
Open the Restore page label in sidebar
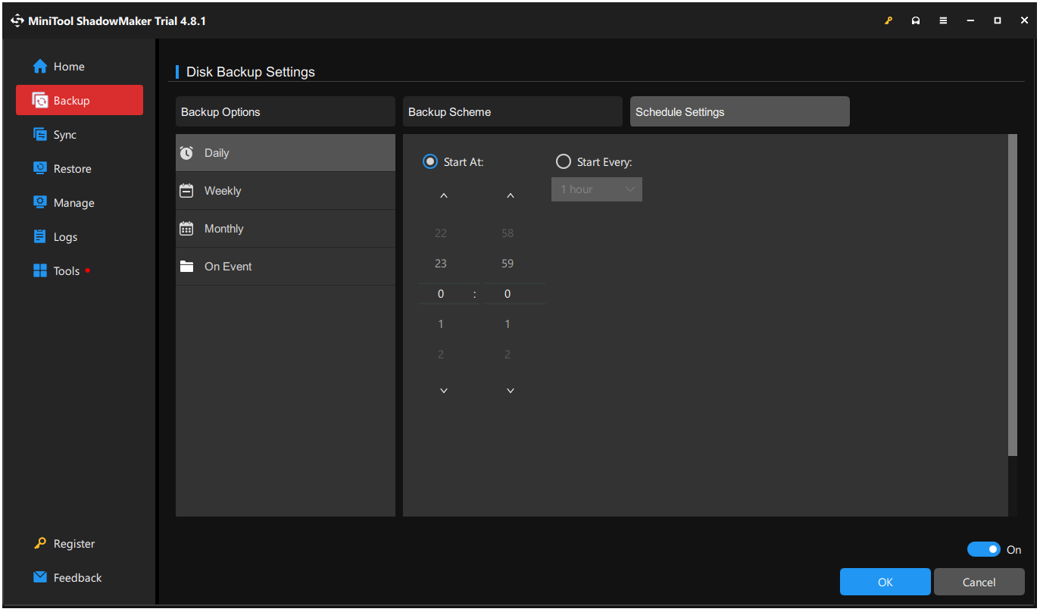73,169
